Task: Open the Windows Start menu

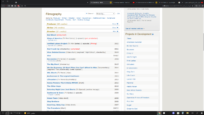Action: tap(202, 113)
